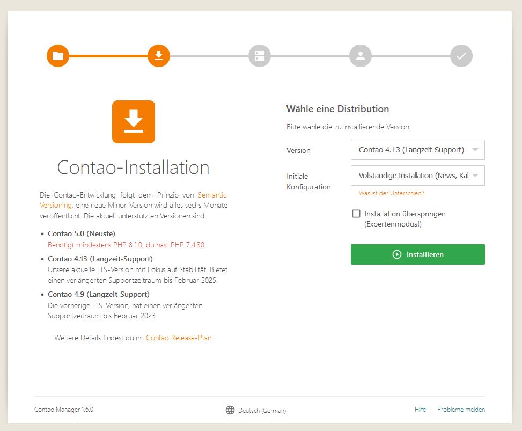Open the Contao Release-Plan link
The width and height of the screenshot is (522, 431).
pos(179,338)
